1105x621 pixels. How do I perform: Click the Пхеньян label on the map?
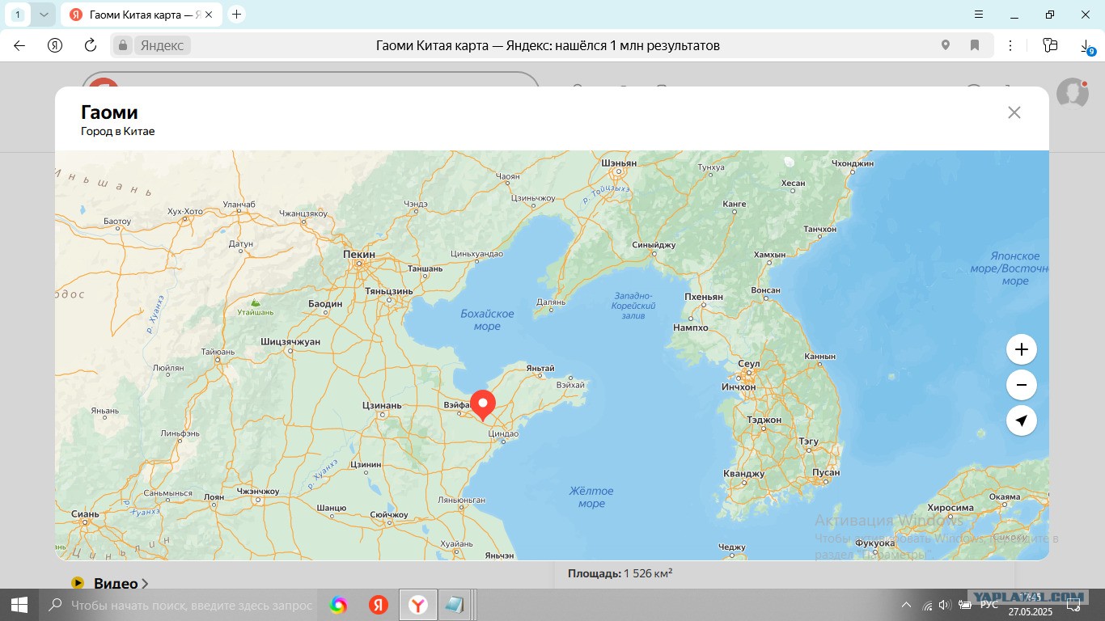pyautogui.click(x=704, y=297)
